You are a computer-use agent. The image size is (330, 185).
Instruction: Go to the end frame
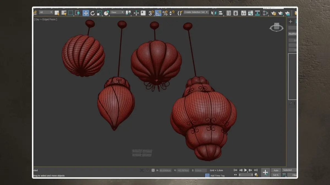point(256,170)
